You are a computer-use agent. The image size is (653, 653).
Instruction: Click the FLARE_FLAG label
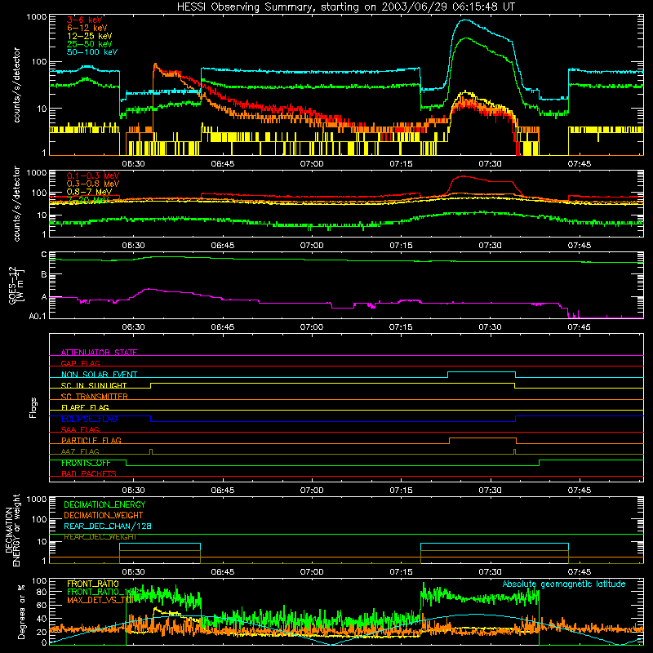click(85, 407)
